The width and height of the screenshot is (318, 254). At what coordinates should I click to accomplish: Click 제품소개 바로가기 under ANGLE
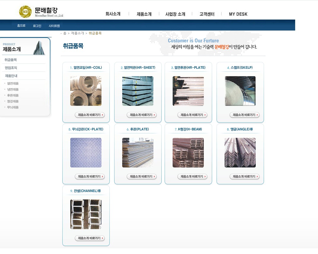(x=245, y=176)
